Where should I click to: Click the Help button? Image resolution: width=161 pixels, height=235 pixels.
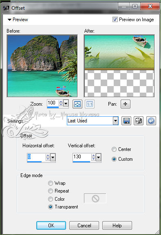117,225
